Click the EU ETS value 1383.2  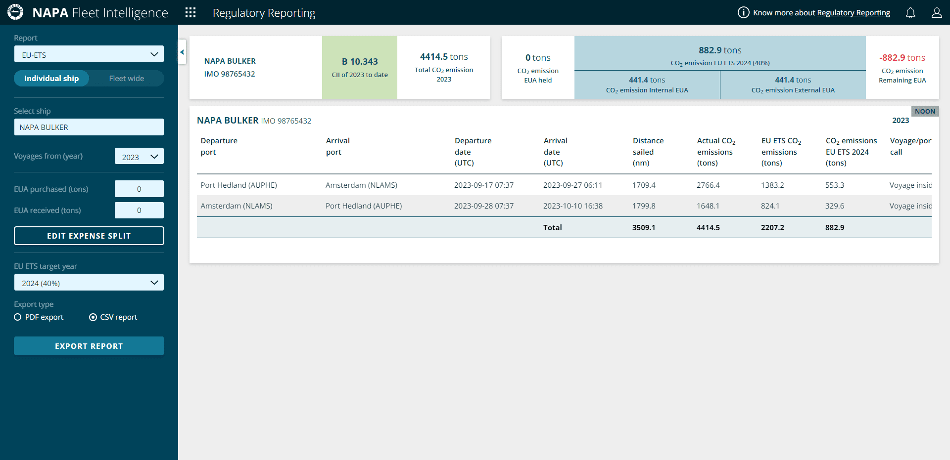click(x=772, y=185)
